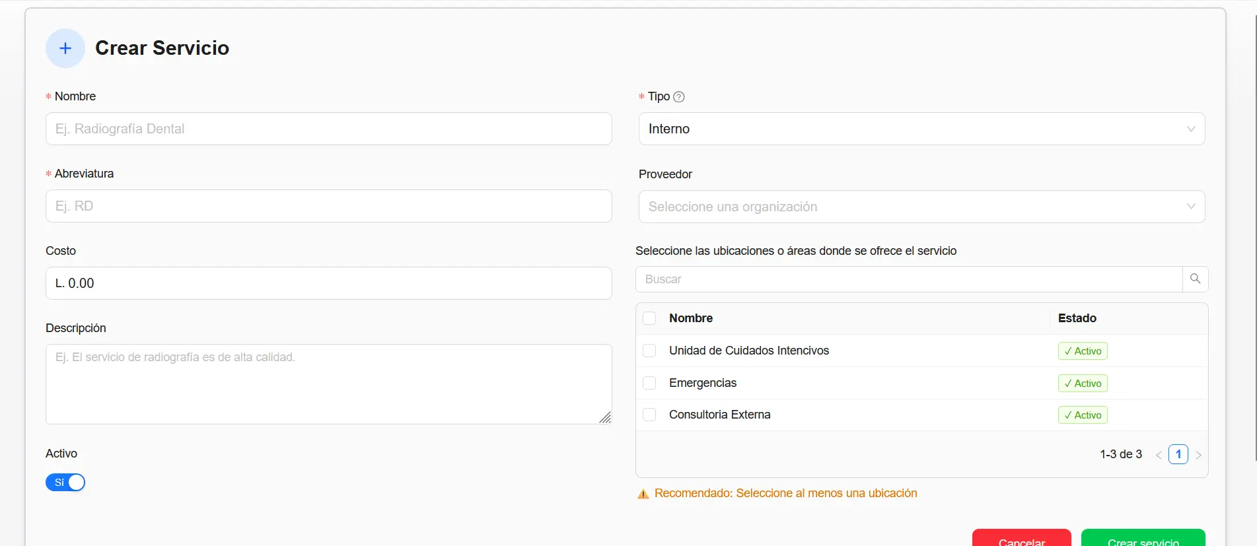Click the Consultoria Externa location name
The width and height of the screenshot is (1257, 546).
[x=720, y=415]
